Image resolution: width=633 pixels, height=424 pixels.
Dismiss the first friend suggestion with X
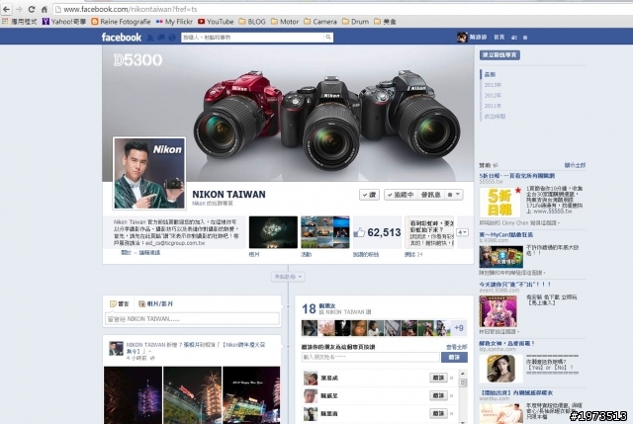point(451,378)
